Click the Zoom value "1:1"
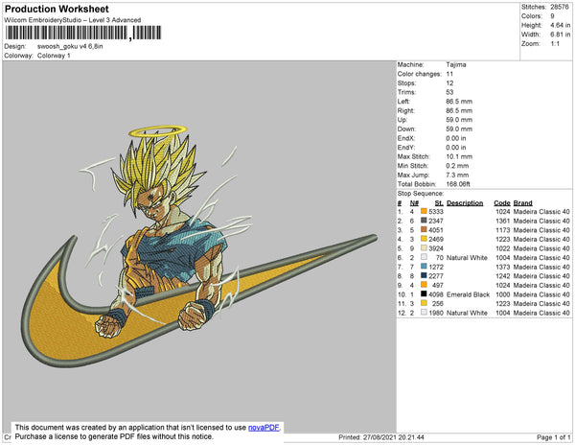 coord(555,44)
